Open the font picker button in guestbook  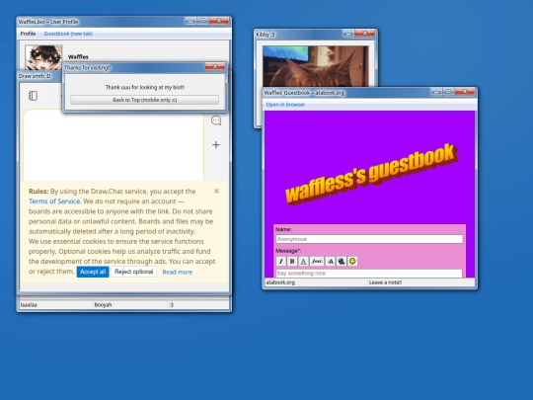click(317, 261)
